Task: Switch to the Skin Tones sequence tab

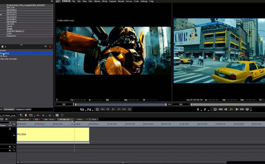Action: (49, 119)
